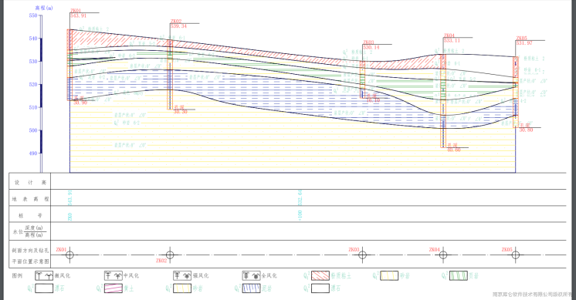Click the green hatched 页岩 legend swatch

coord(459,275)
